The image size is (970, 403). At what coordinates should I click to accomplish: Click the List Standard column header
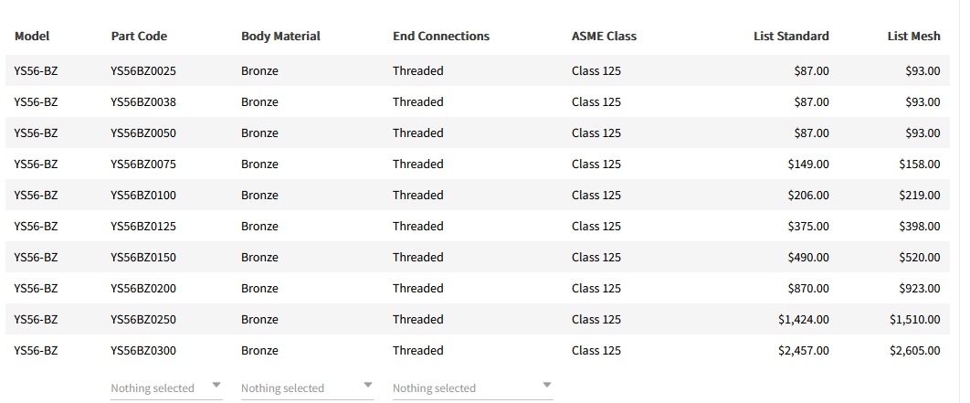point(791,37)
